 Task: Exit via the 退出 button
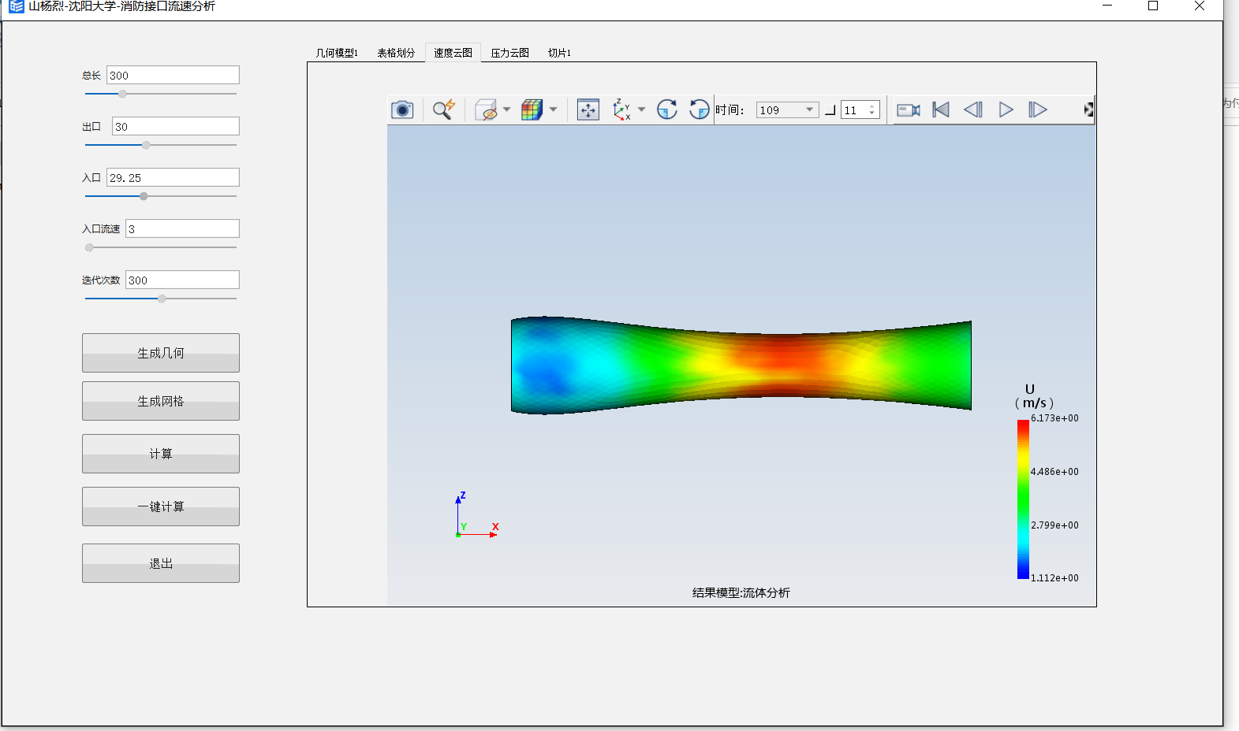161,563
